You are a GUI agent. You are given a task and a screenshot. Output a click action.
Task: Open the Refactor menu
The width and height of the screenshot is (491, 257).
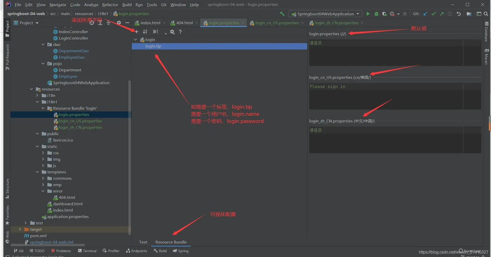(110, 5)
